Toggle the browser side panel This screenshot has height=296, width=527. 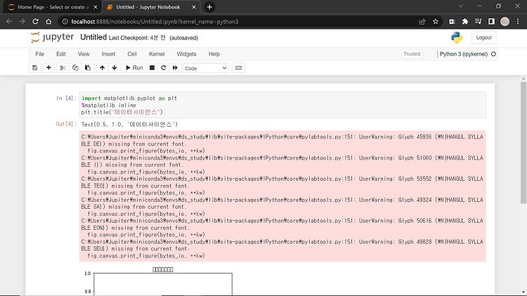point(491,22)
